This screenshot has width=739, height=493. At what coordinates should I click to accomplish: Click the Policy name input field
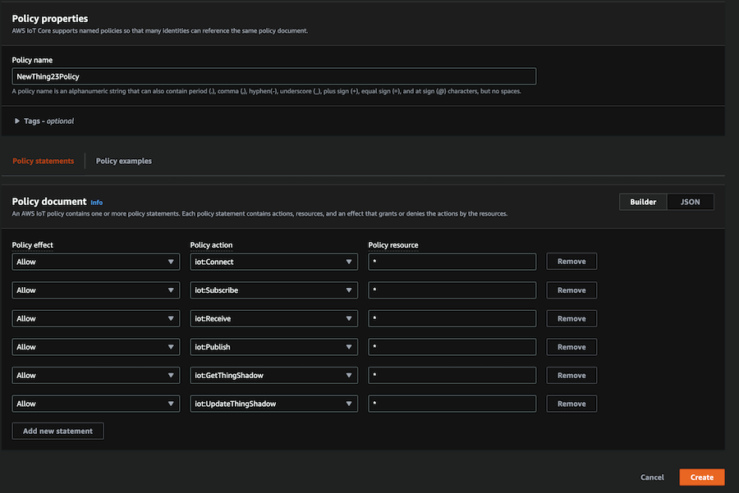[274, 76]
